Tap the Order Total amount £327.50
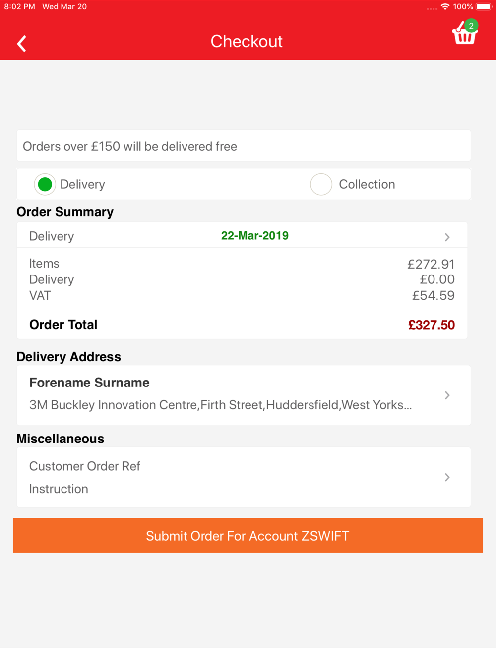 (x=432, y=325)
